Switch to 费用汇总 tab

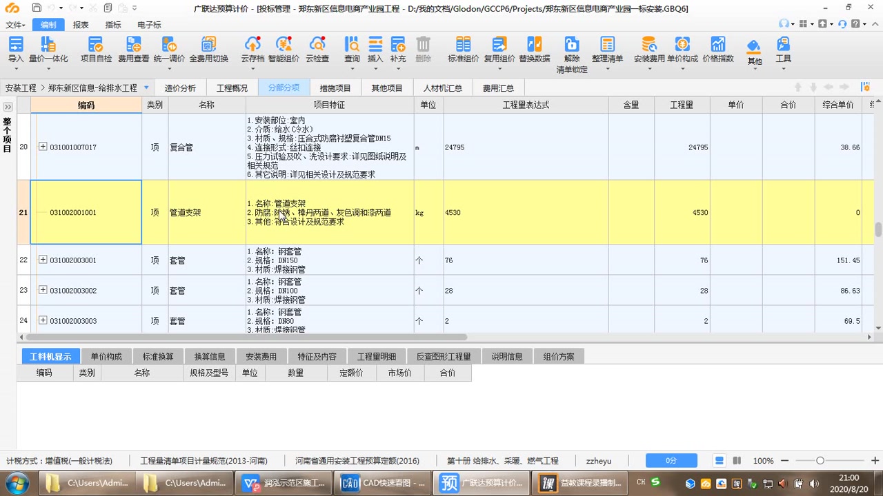point(499,88)
